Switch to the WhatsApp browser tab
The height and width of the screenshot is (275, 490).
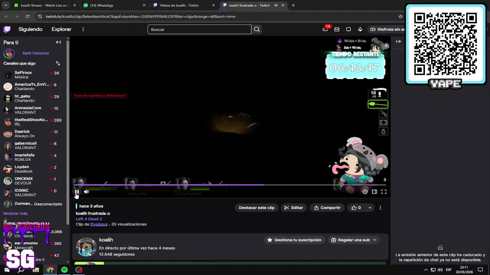(x=114, y=5)
